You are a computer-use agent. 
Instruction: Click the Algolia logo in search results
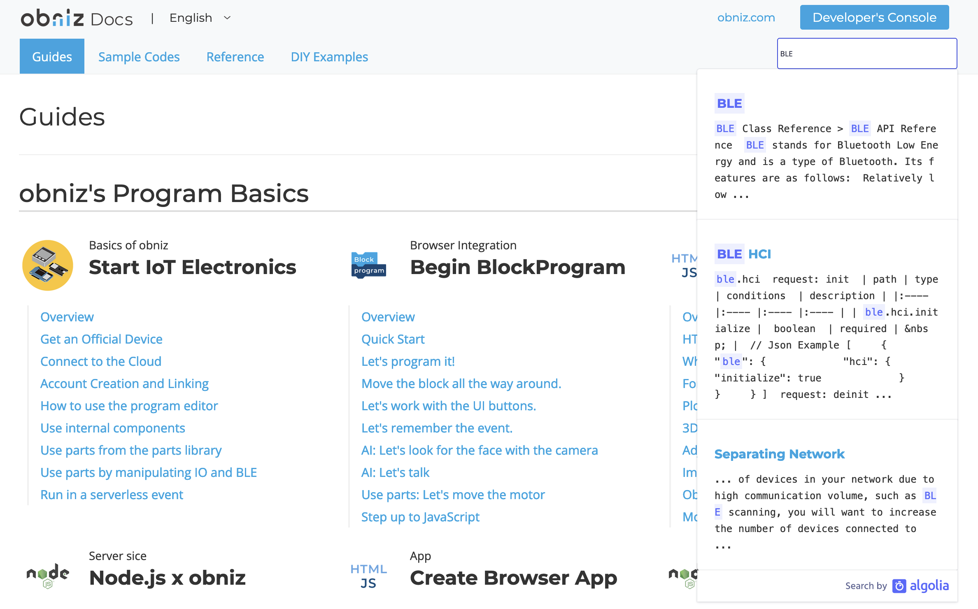click(921, 586)
